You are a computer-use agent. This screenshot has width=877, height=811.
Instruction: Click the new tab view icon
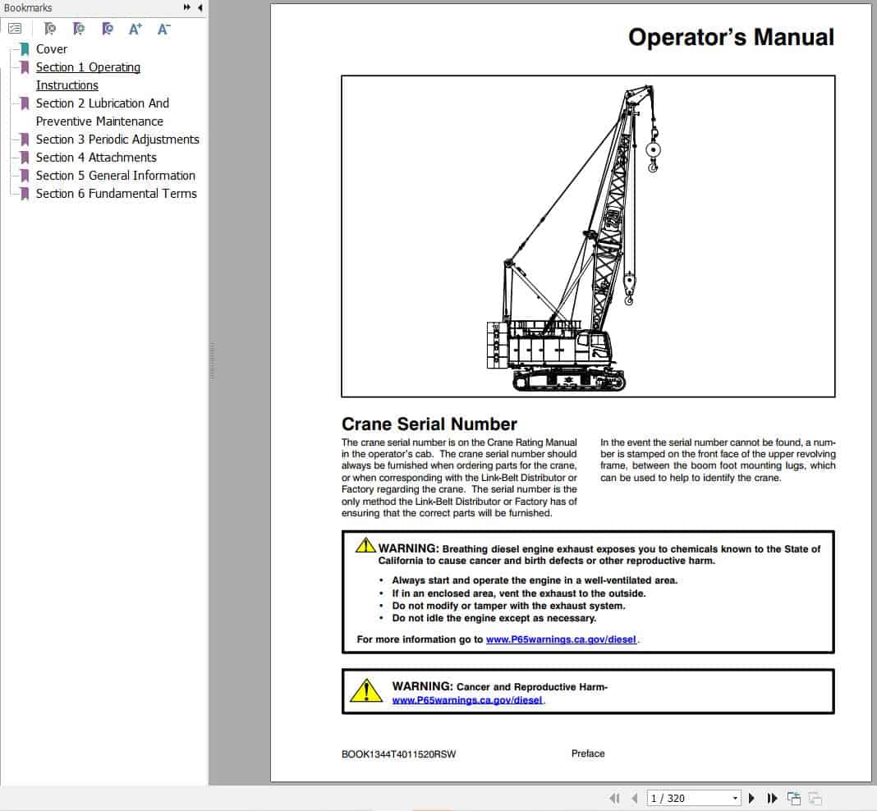[793, 797]
